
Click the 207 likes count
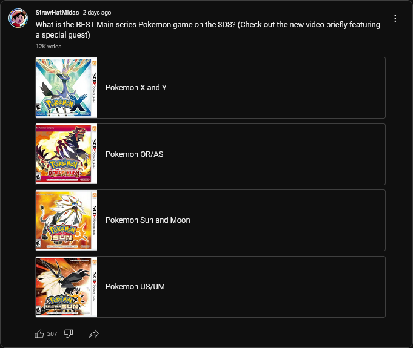click(52, 334)
